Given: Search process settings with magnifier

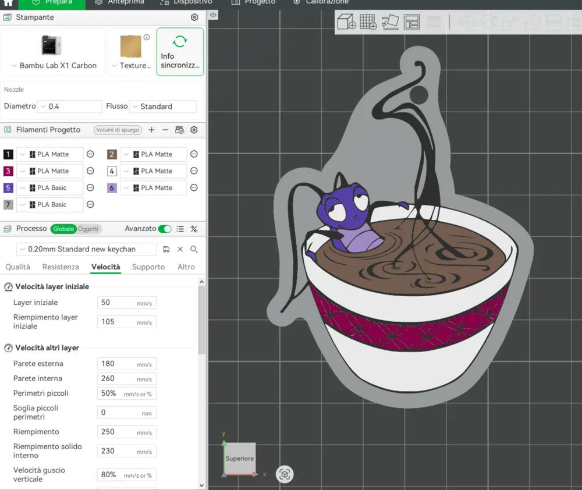Looking at the screenshot, I should point(194,249).
